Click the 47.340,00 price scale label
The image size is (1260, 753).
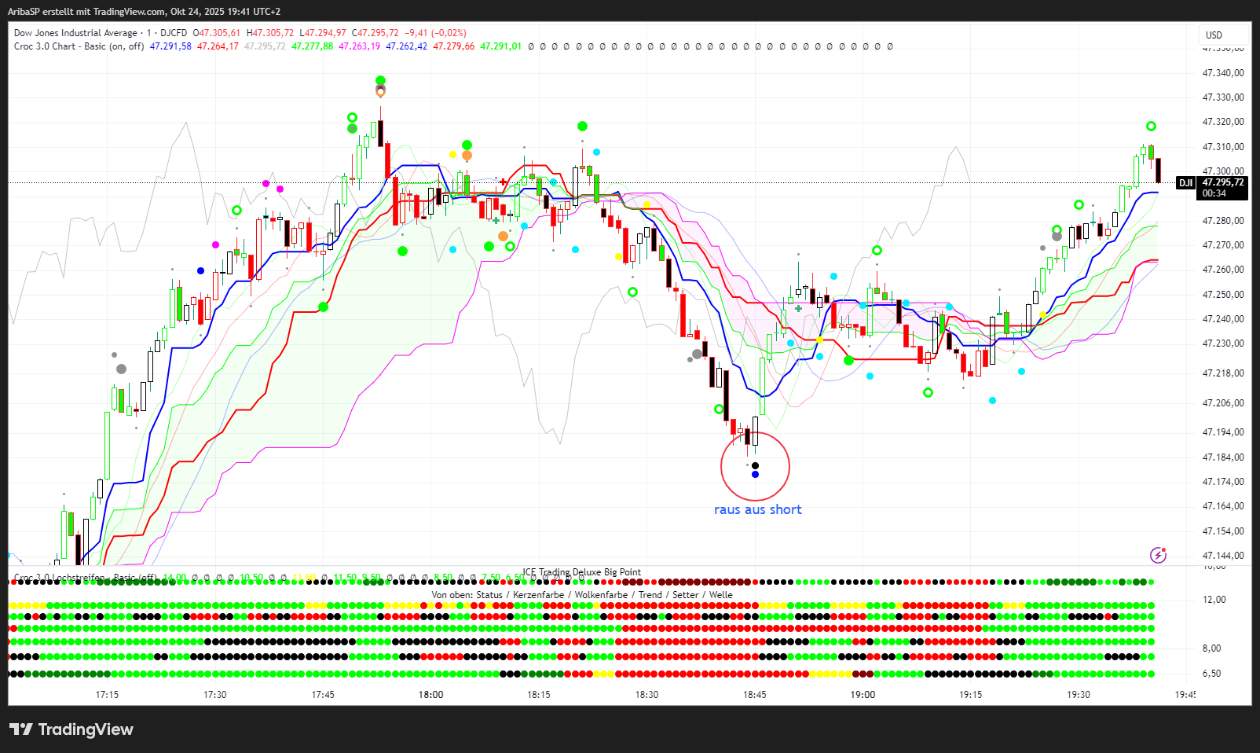pyautogui.click(x=1222, y=73)
